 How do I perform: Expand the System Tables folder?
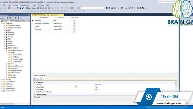(9, 55)
